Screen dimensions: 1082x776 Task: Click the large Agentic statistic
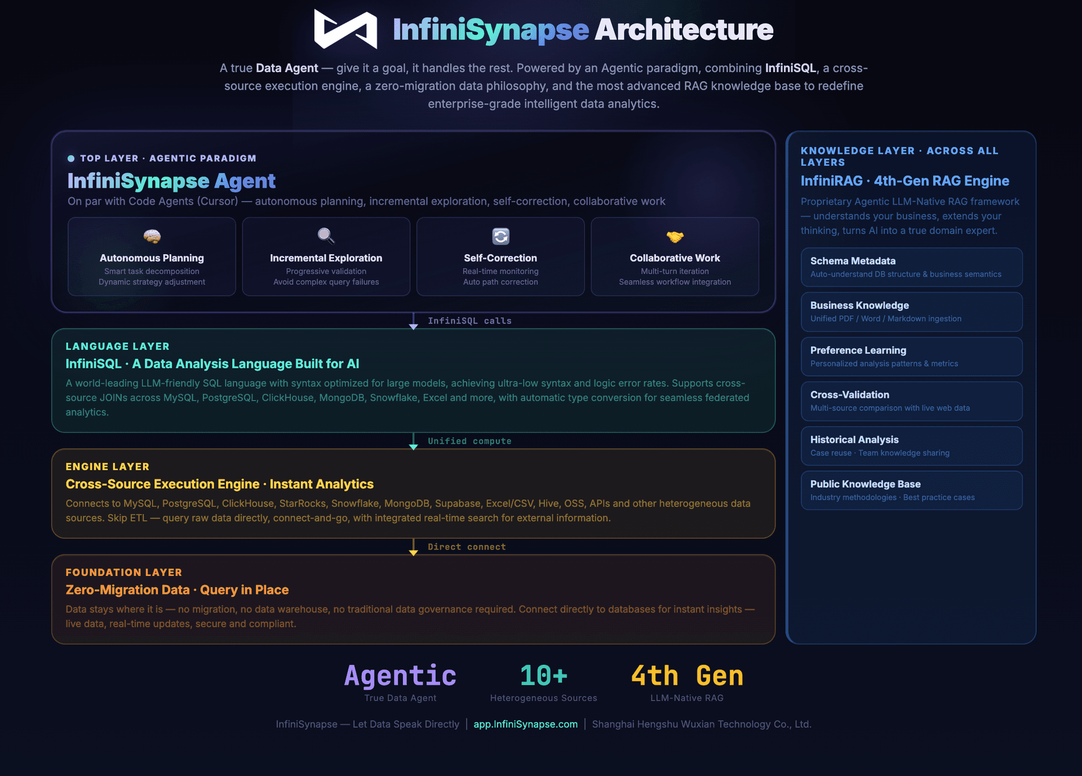[x=400, y=676]
